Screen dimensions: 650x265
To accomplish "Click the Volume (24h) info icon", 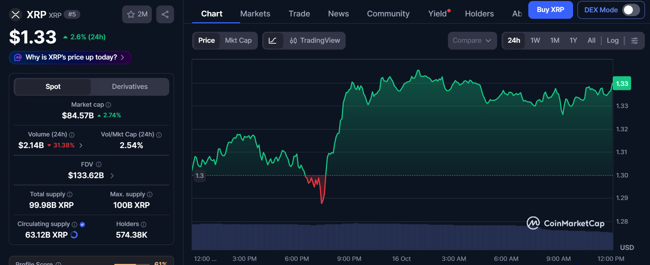I will pos(72,135).
